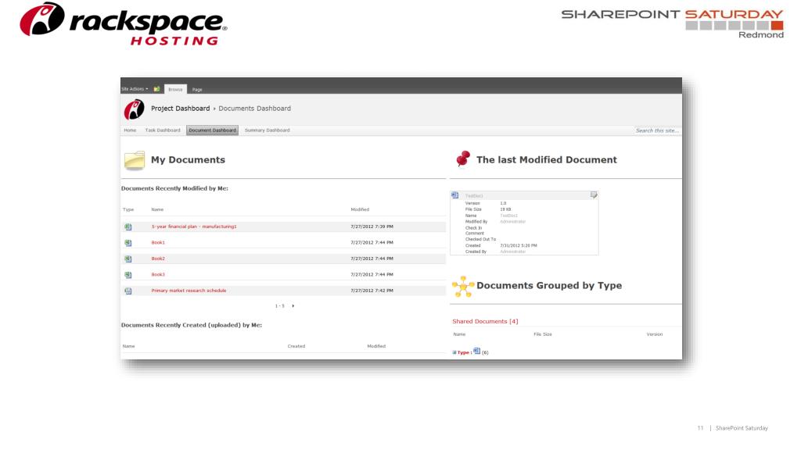The height and width of the screenshot is (450, 801).
Task: Click the My Documents folder icon
Action: tap(135, 160)
